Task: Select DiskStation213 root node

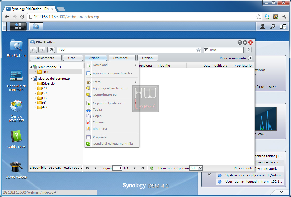Action: pos(49,67)
